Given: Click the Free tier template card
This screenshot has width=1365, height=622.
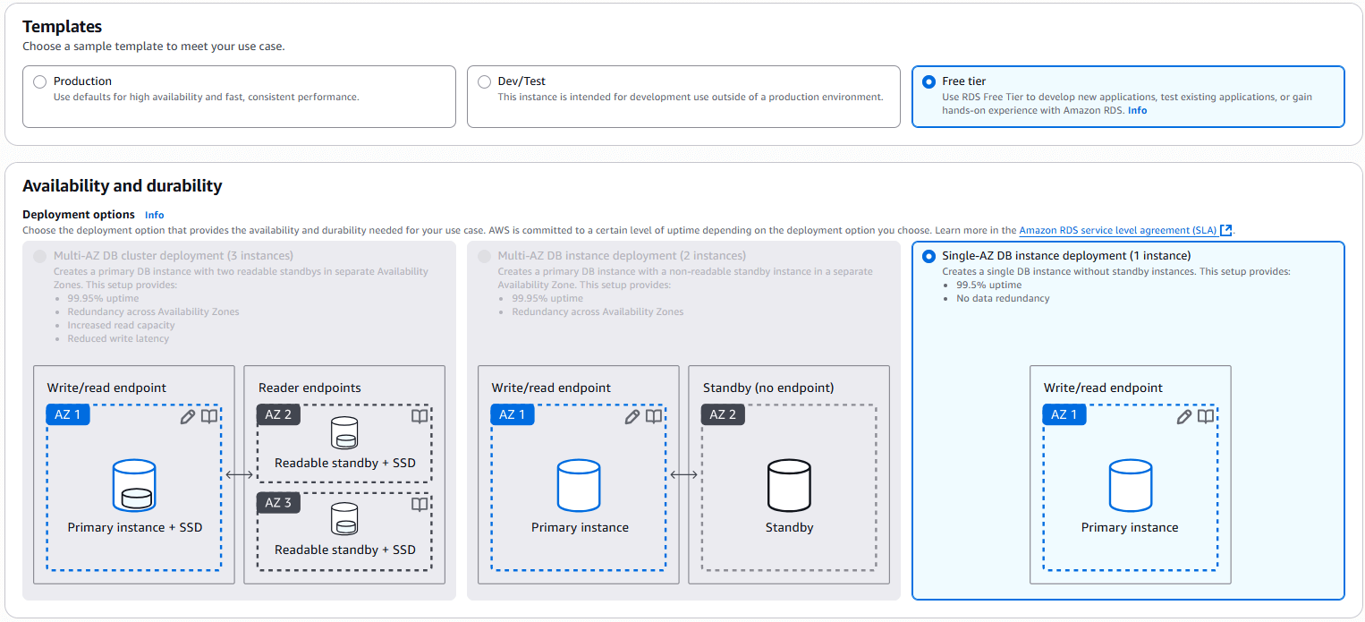Looking at the screenshot, I should 1127,98.
